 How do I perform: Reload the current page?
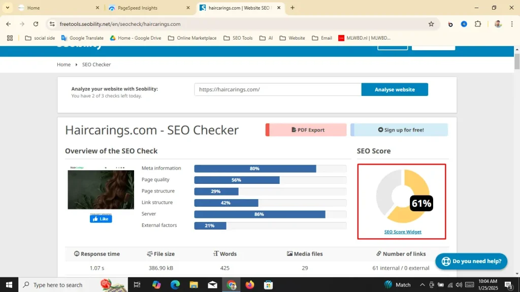(x=36, y=24)
